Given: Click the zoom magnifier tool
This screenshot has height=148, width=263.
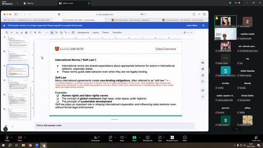Looking at the screenshot, I should [x=35, y=32].
